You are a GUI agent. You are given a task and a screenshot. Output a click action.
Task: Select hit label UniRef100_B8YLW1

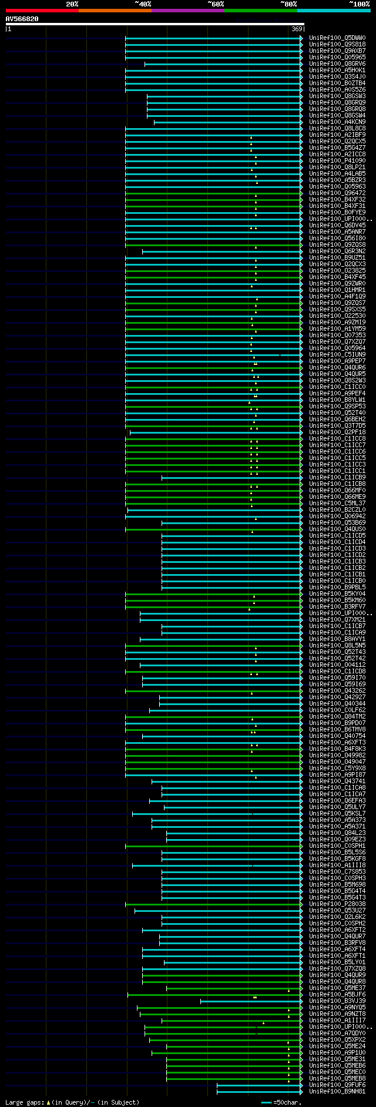(x=337, y=400)
